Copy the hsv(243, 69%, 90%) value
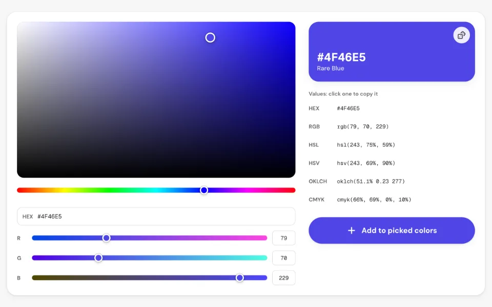This screenshot has width=492, height=307. click(x=366, y=163)
